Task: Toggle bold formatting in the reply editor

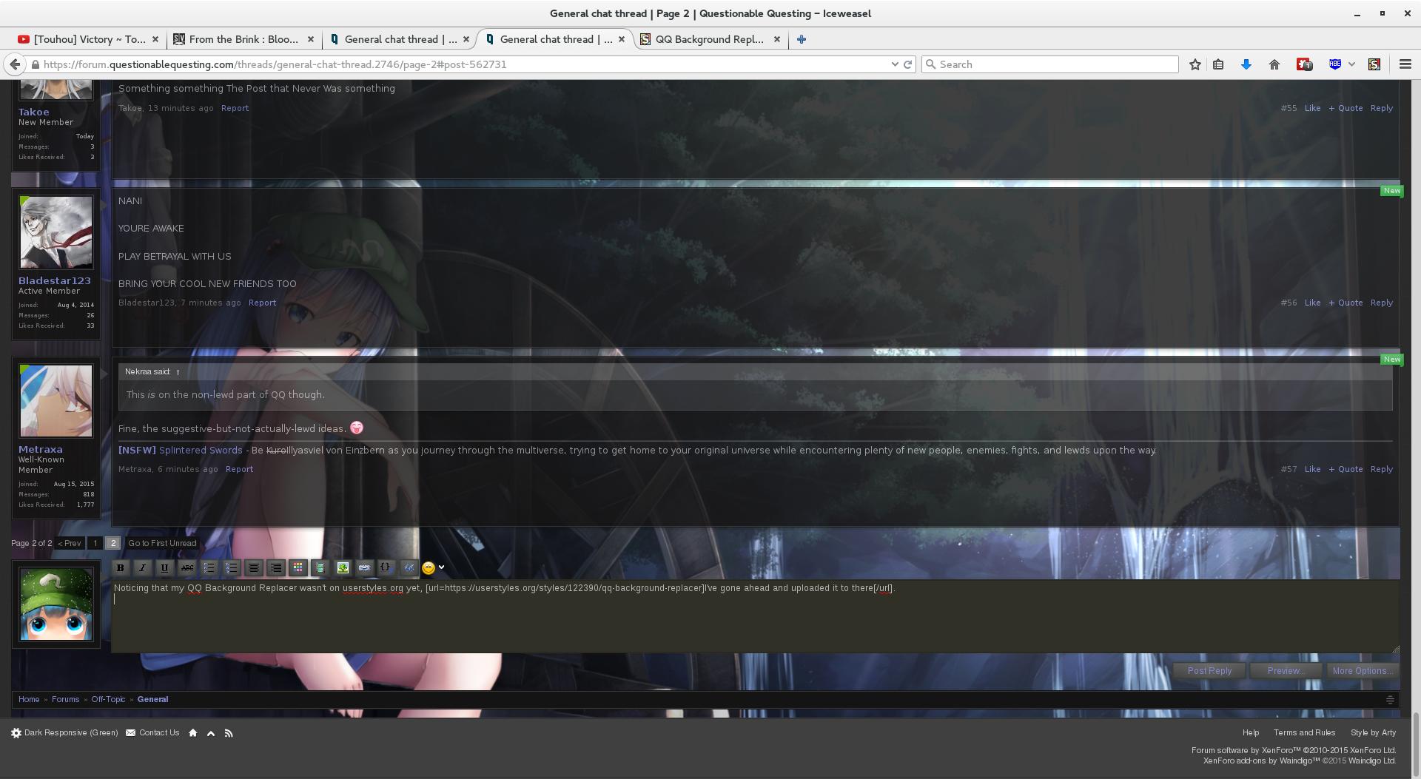Action: pos(120,567)
